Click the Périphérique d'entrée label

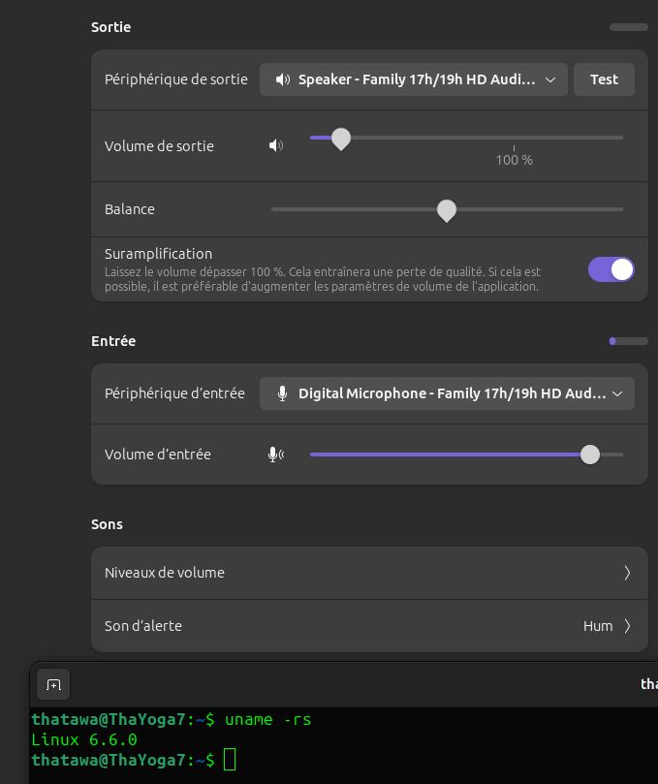[174, 393]
